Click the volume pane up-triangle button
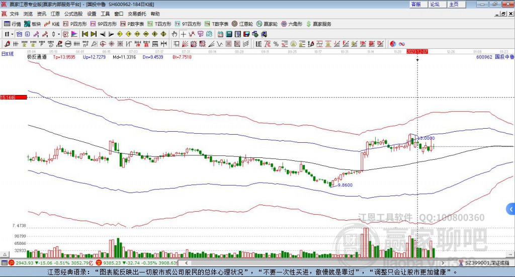This screenshot has height=277, width=515. tap(5, 254)
